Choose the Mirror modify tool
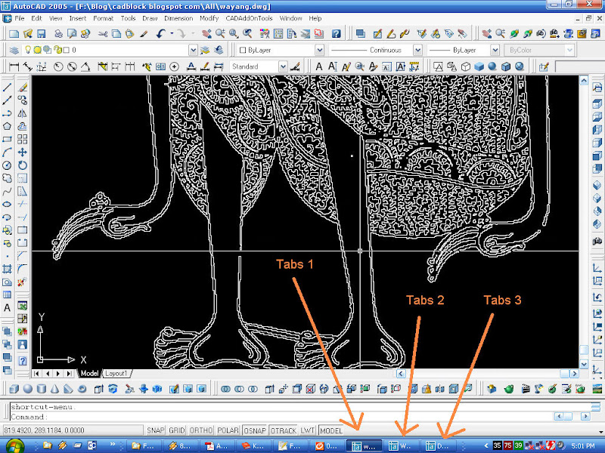This screenshot has width=605, height=453. [x=23, y=113]
